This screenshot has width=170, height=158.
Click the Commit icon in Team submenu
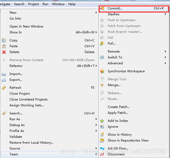[x=102, y=8]
